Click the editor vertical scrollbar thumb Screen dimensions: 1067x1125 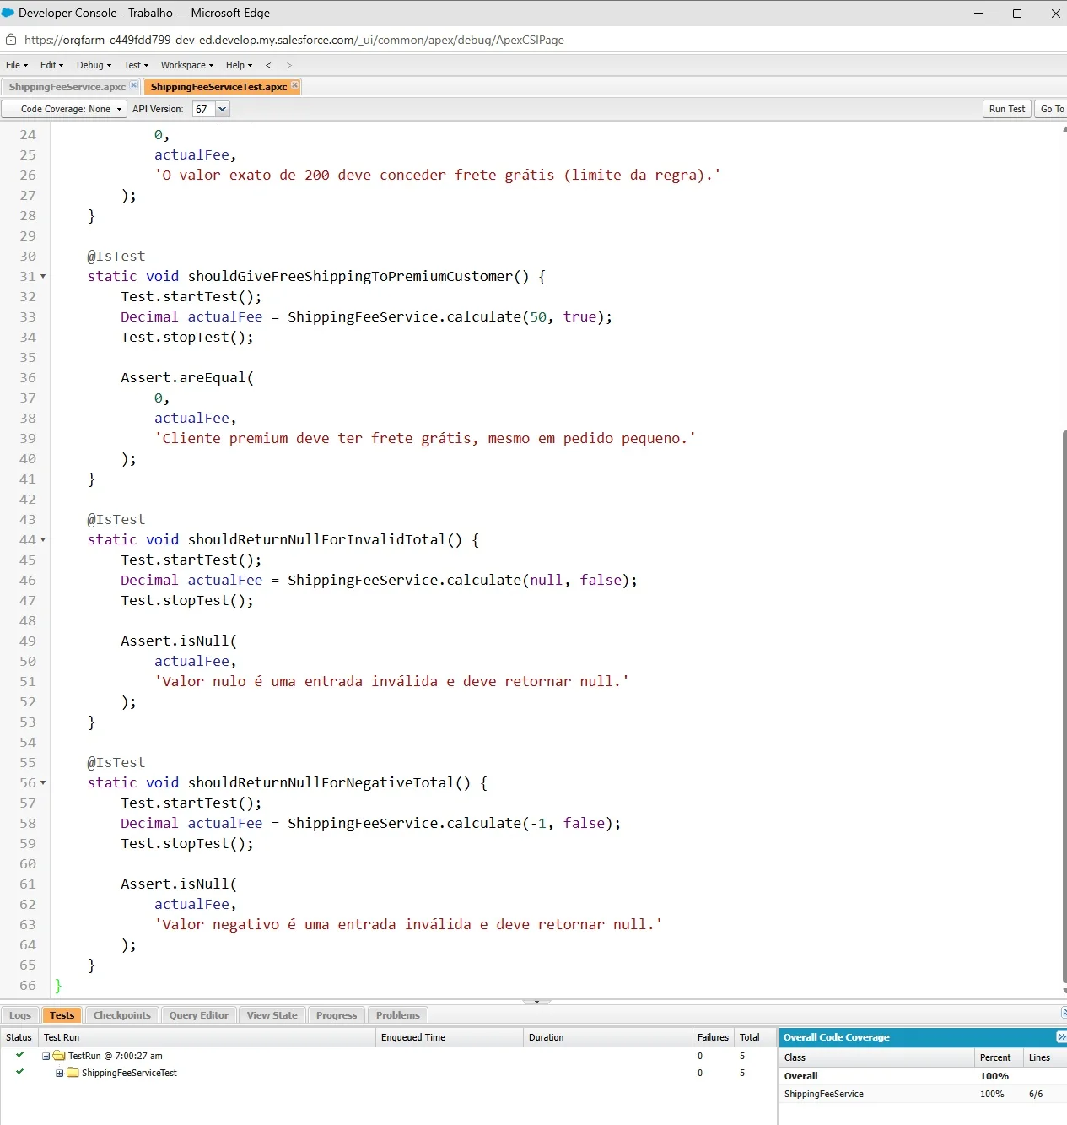tap(1063, 706)
